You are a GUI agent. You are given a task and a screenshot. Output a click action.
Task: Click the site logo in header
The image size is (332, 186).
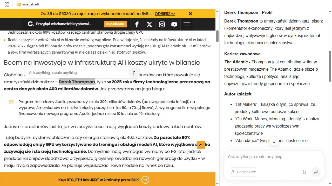point(31,24)
